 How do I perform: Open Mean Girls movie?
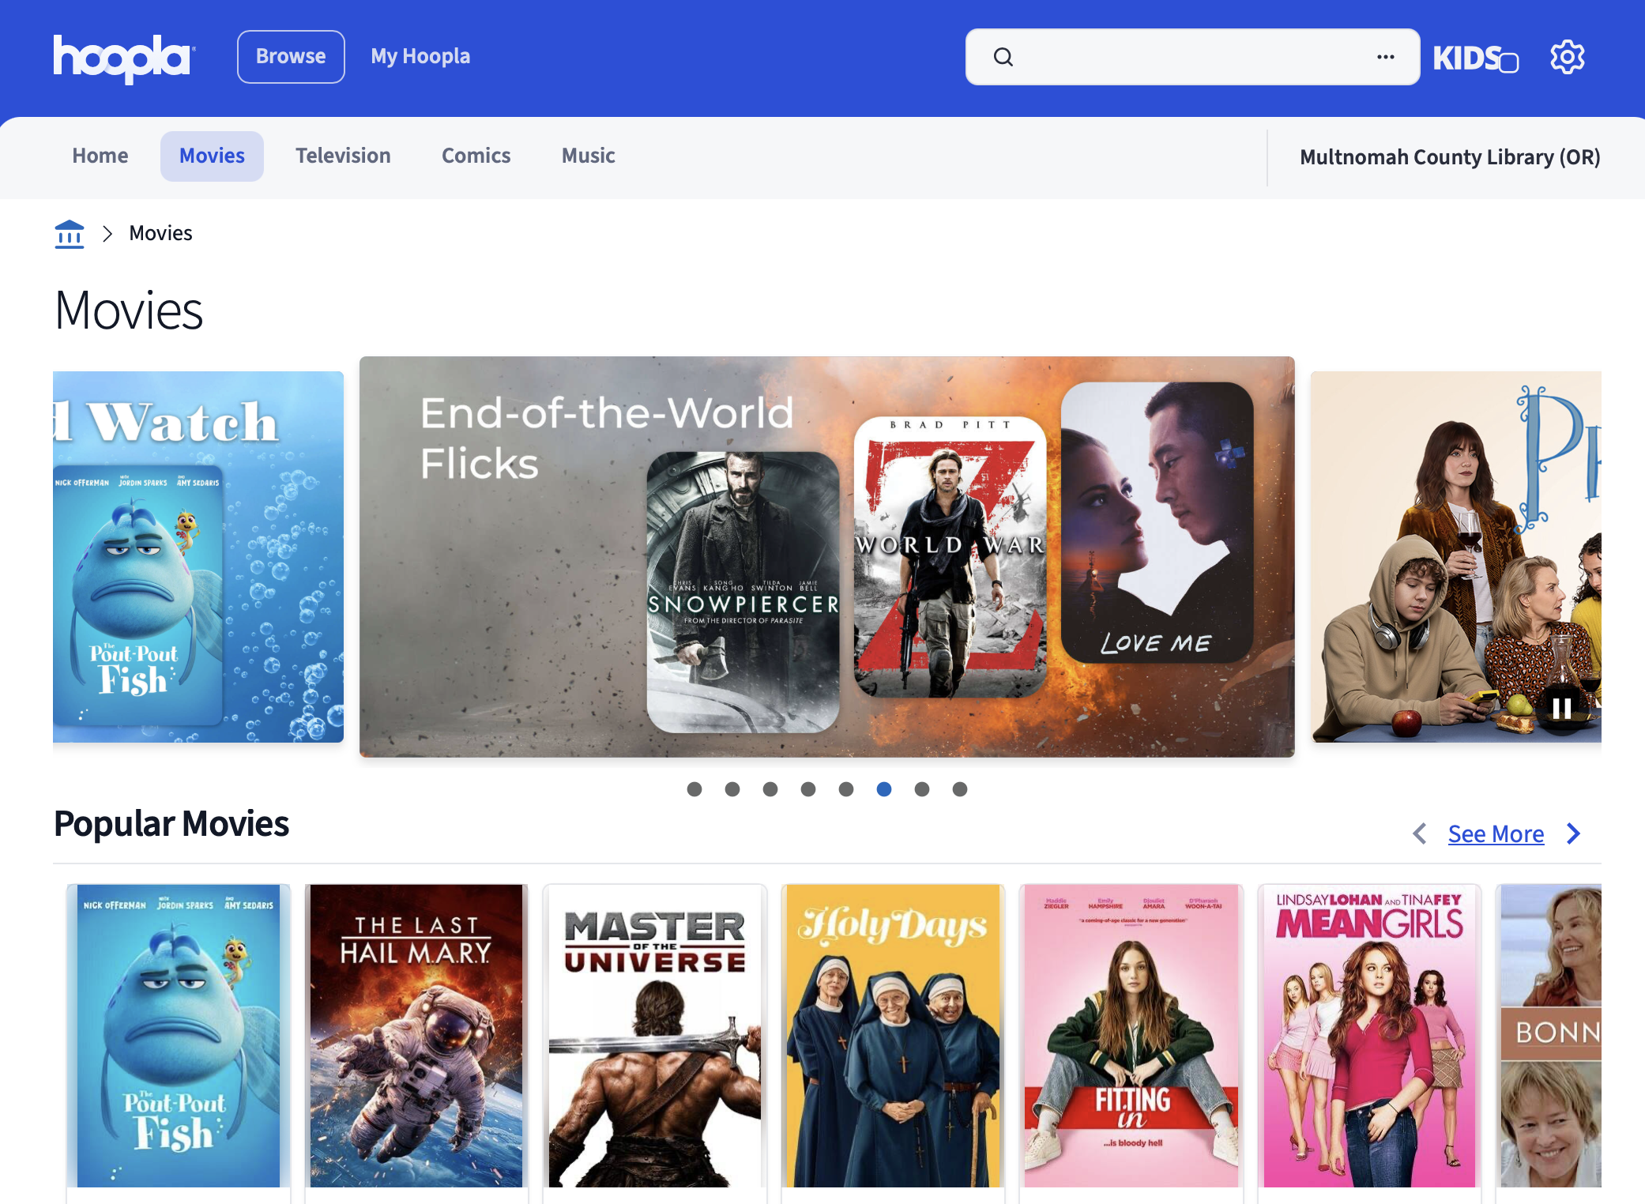coord(1369,1036)
